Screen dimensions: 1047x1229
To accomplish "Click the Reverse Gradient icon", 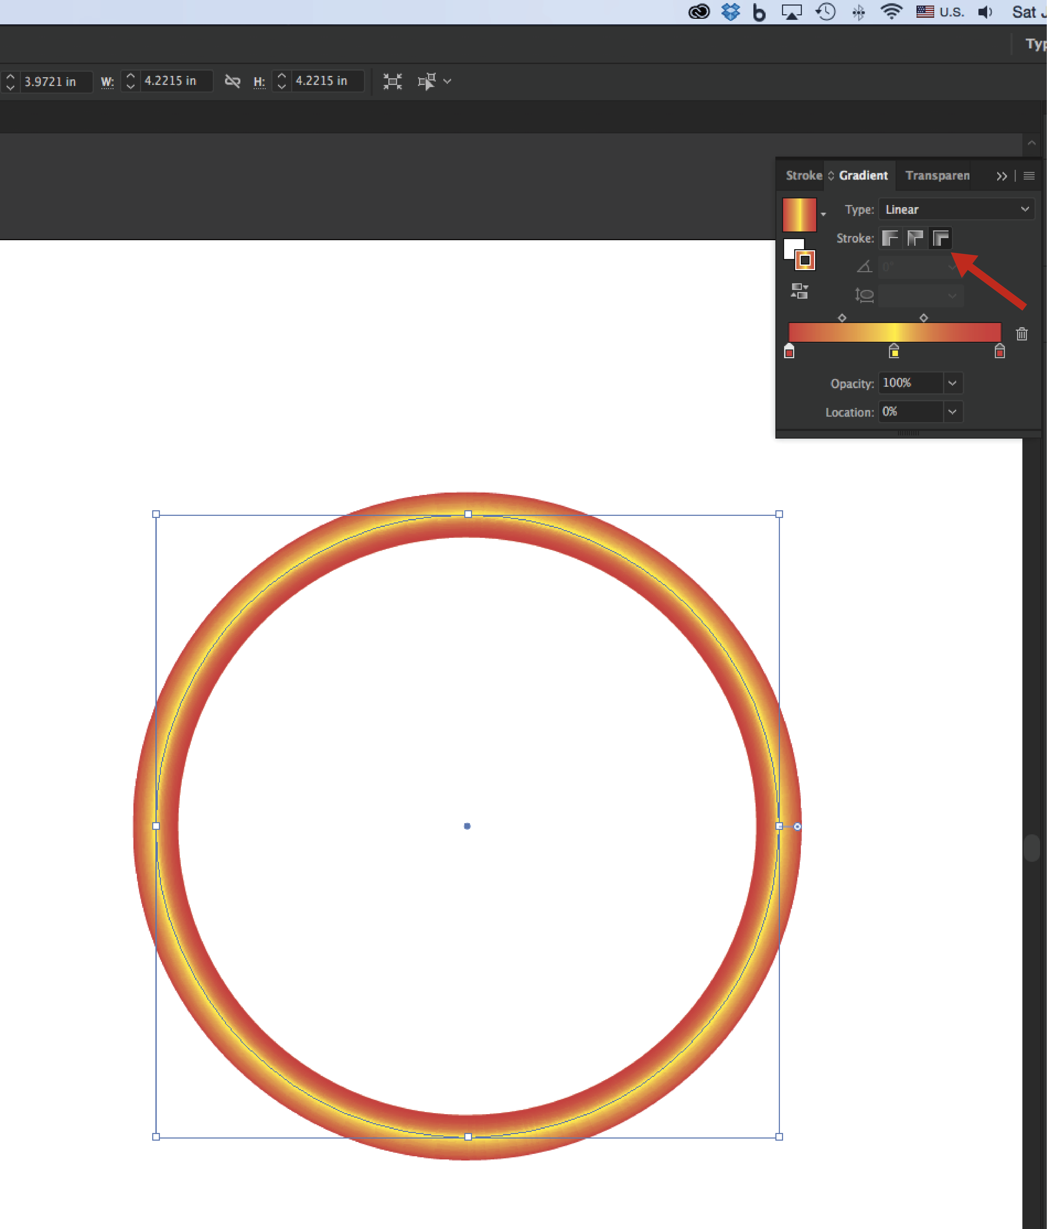I will (x=799, y=291).
